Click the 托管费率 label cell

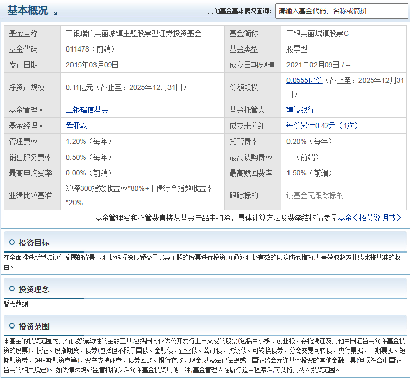[x=253, y=141]
